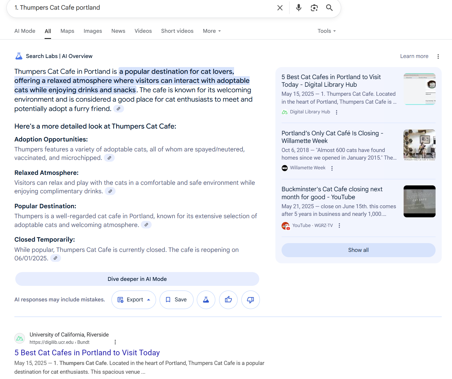Open source link chip after 'furry friend'

tap(118, 109)
